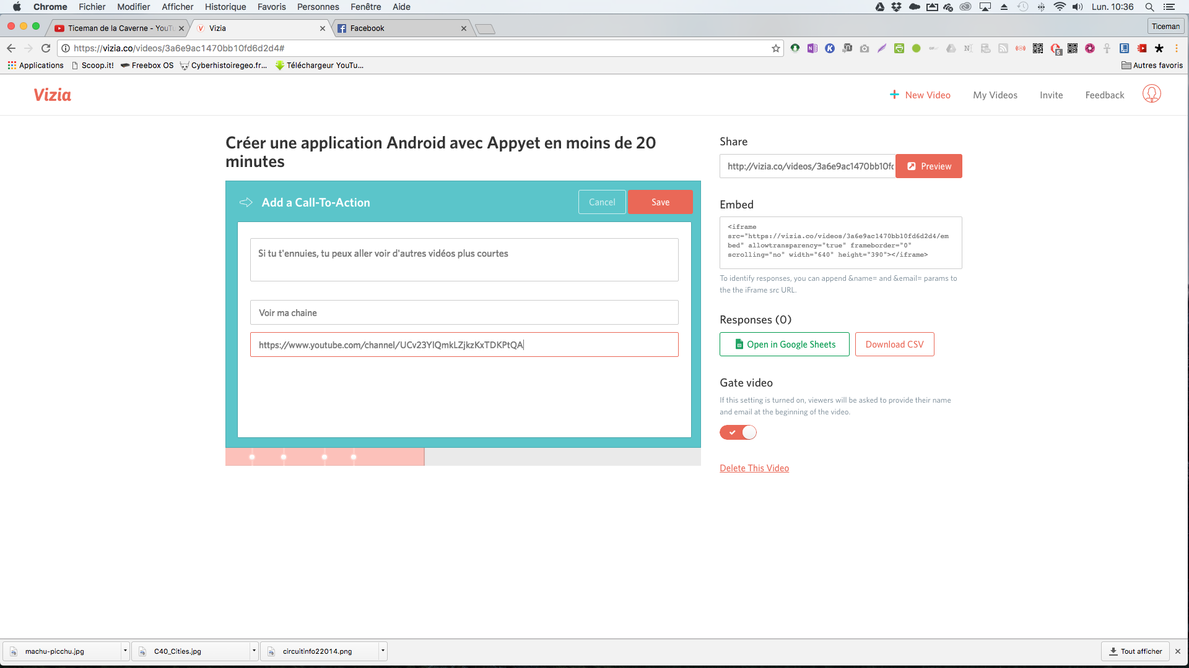Reload the page with refresh icon

[x=46, y=48]
